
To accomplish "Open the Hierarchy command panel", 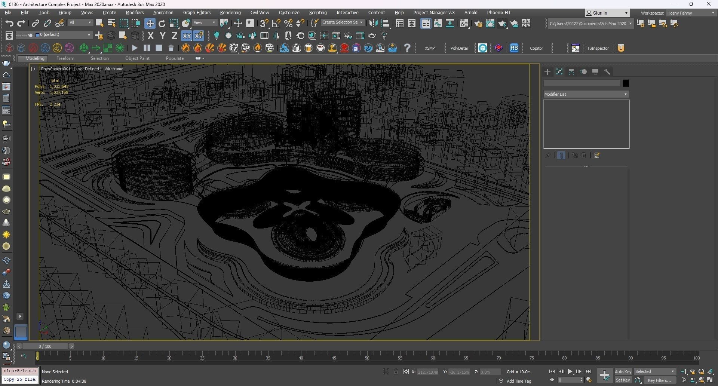I will coord(571,72).
